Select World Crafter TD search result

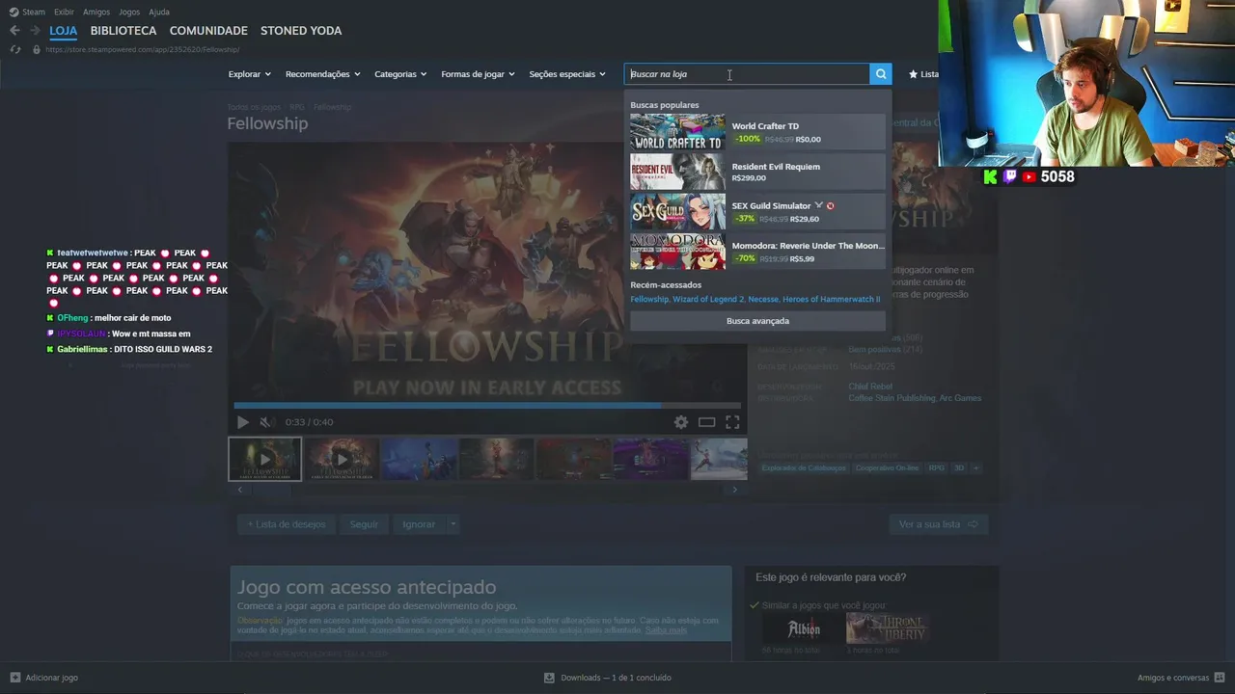(x=757, y=132)
